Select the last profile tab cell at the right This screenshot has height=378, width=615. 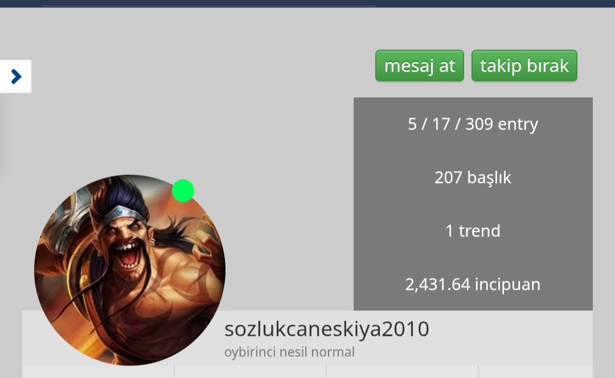pos(536,371)
